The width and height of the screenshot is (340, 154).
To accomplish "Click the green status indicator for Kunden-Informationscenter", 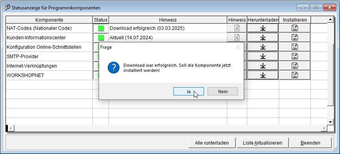I will pos(101,38).
